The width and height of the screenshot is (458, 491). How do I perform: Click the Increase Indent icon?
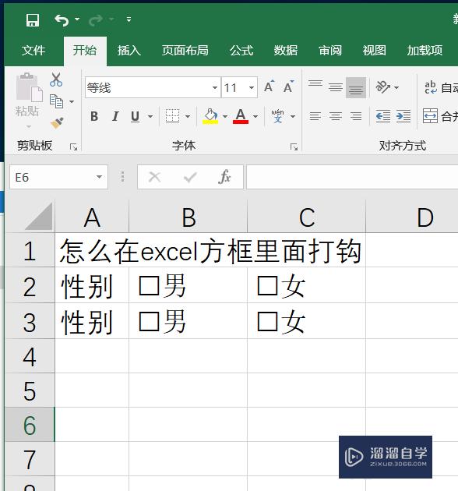click(403, 116)
